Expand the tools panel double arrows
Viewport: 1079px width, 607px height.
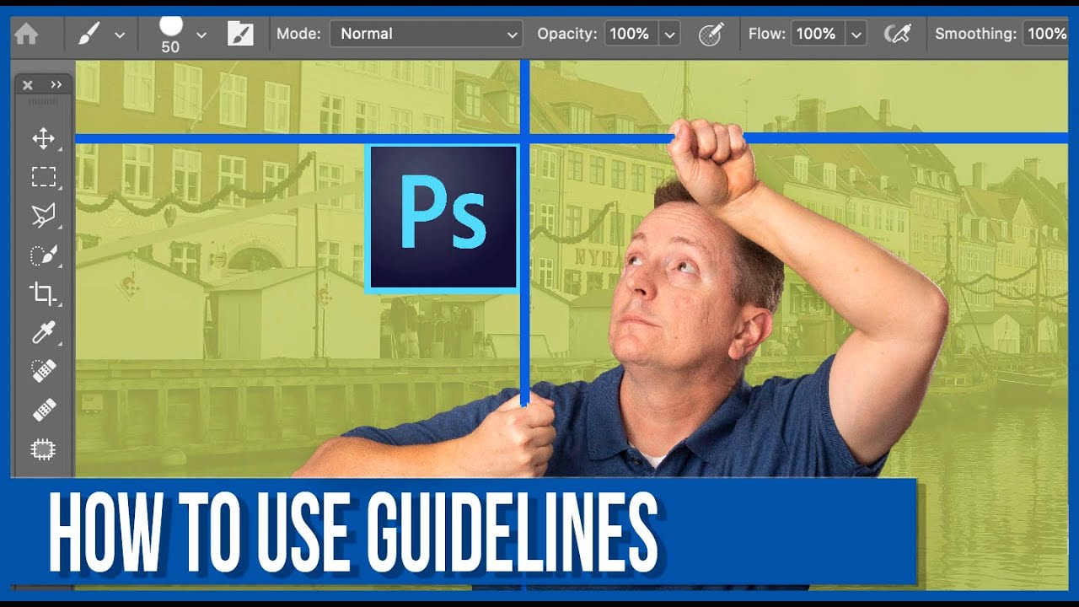pyautogui.click(x=56, y=85)
